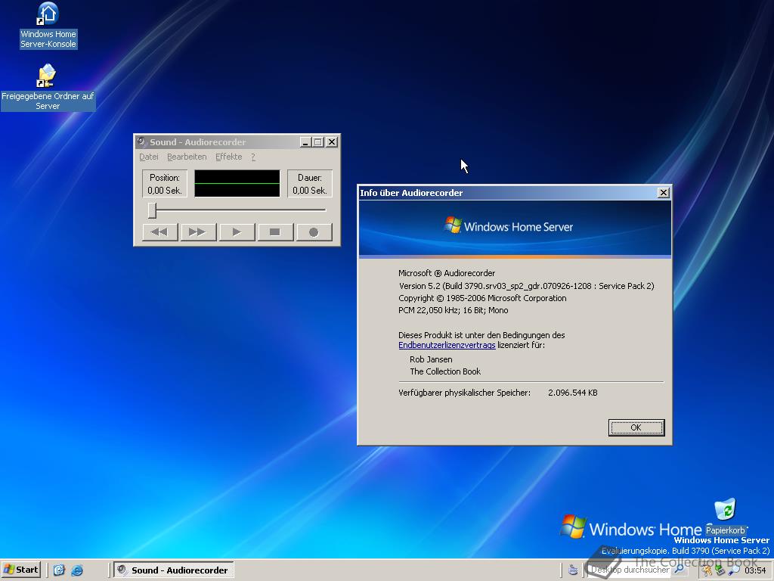
Task: Click the 'Microsoft ® Audiorecorder' text line
Action: 447,273
